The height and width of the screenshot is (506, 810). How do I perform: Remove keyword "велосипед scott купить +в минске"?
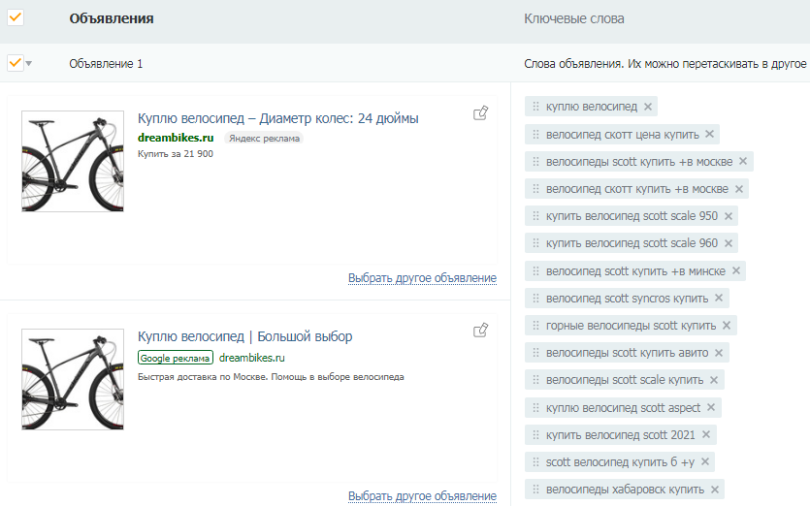[x=736, y=270]
